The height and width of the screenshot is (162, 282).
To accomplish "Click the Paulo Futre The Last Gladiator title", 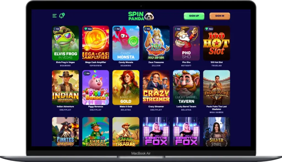I will point(216,108).
